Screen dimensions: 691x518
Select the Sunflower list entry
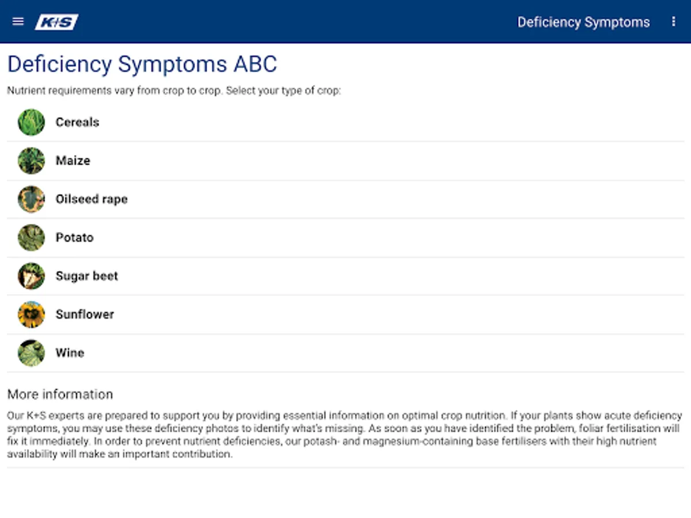[x=85, y=315]
